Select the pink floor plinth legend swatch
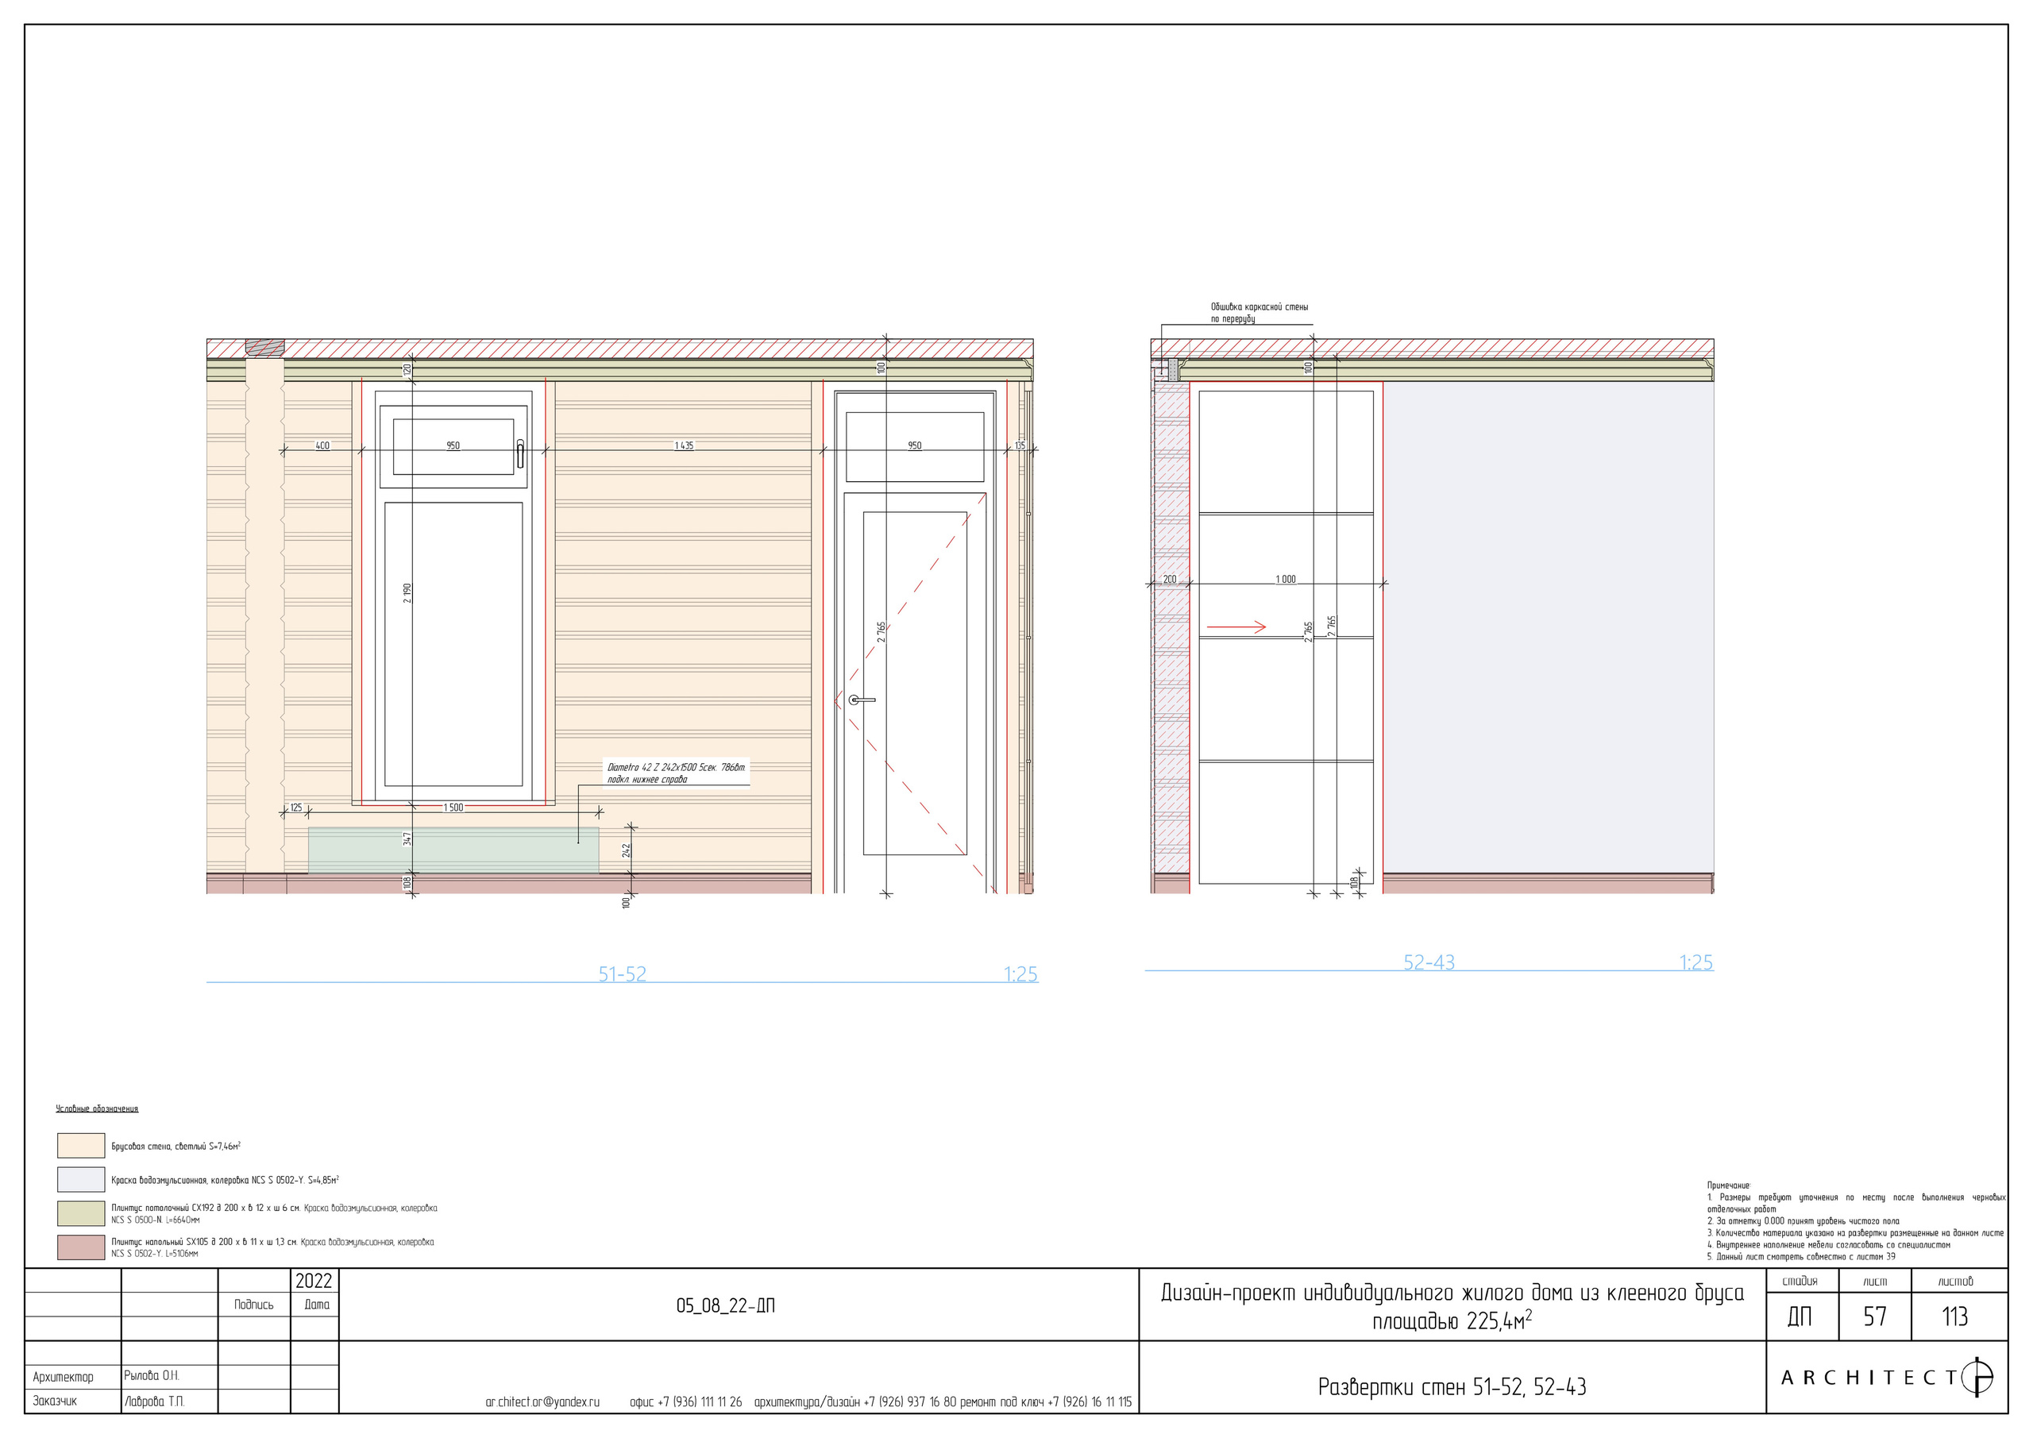Image resolution: width=2033 pixels, height=1438 pixels. 80,1247
